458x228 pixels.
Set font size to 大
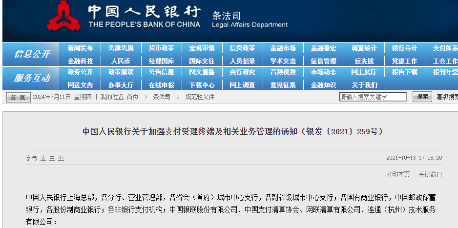[x=43, y=158]
